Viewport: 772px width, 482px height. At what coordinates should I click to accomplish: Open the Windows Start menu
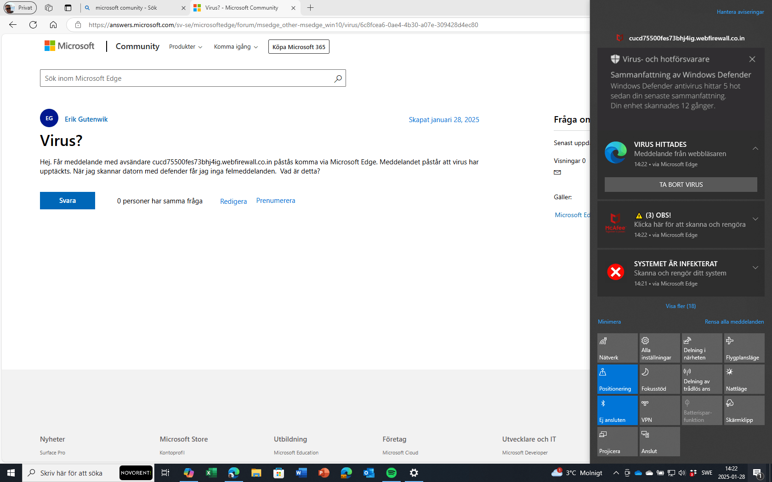tap(11, 473)
